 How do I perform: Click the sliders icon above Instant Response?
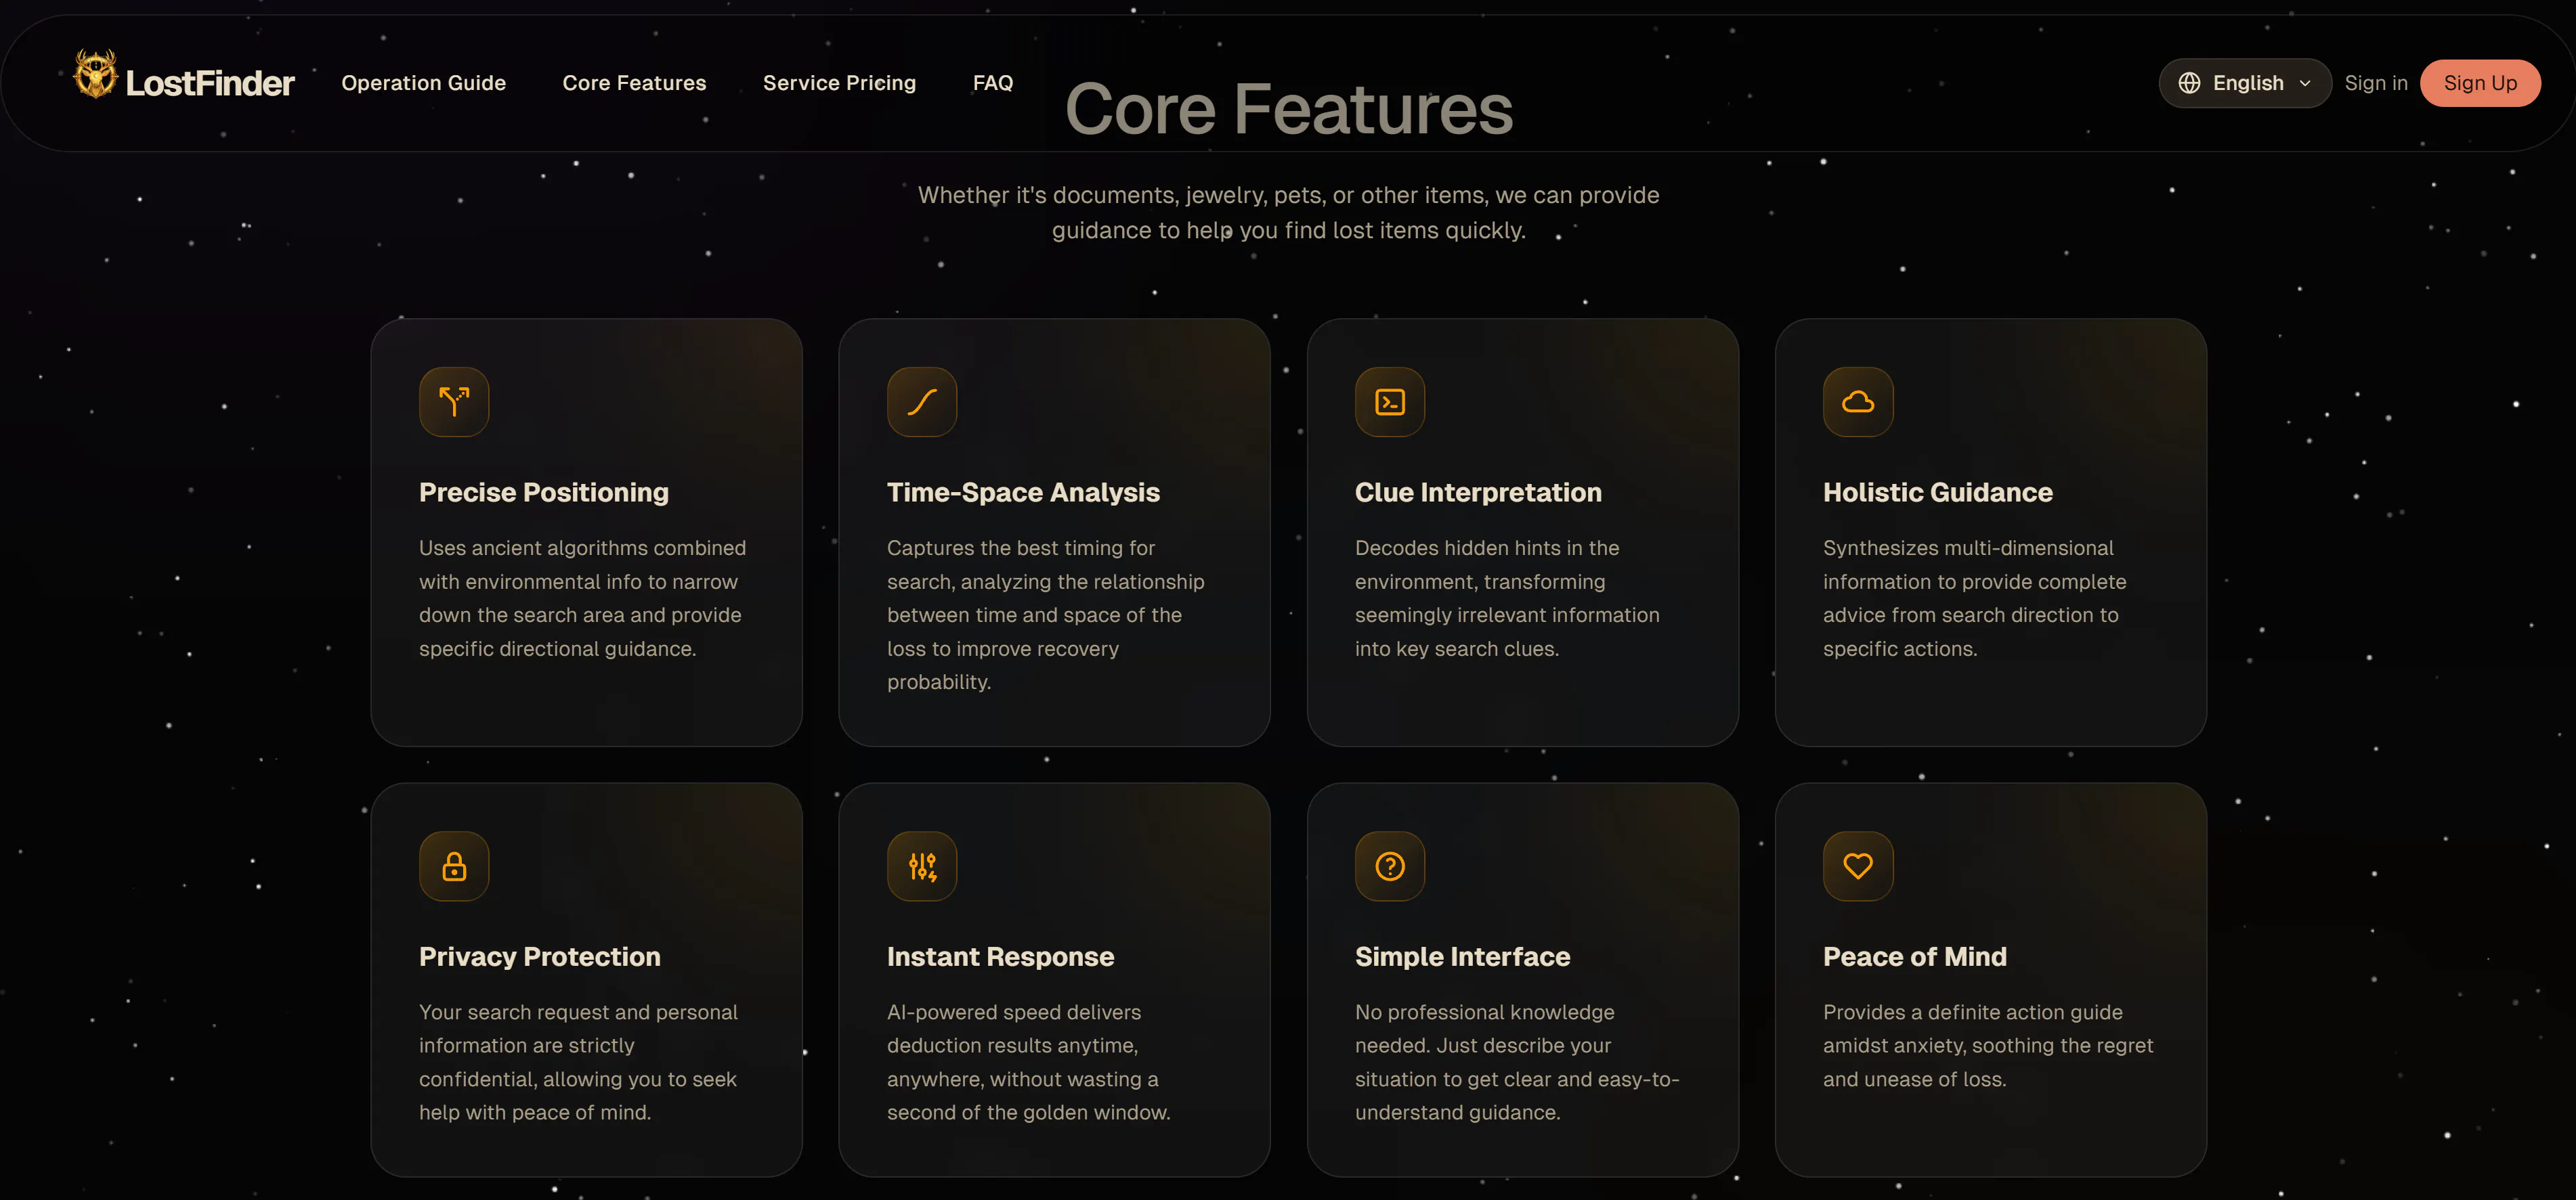pos(922,866)
